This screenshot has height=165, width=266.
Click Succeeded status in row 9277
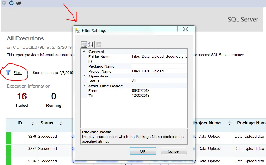[47, 148]
